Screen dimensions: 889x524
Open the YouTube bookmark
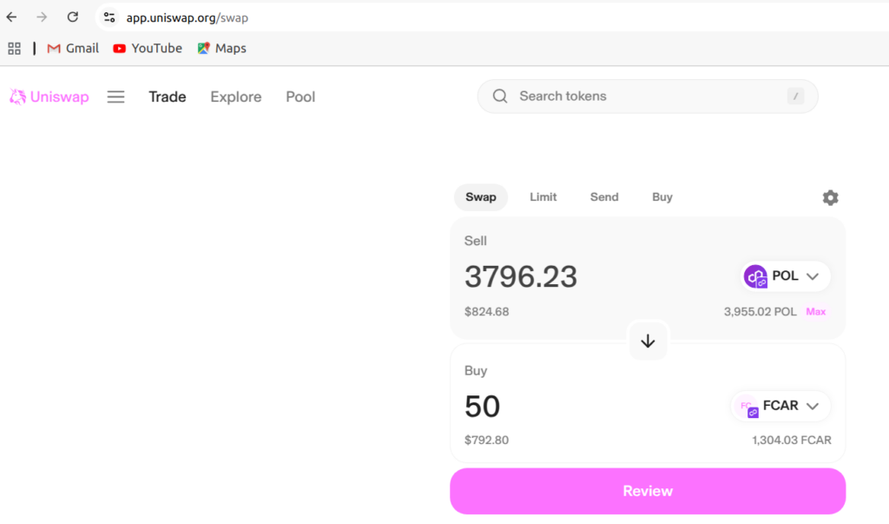(x=148, y=49)
